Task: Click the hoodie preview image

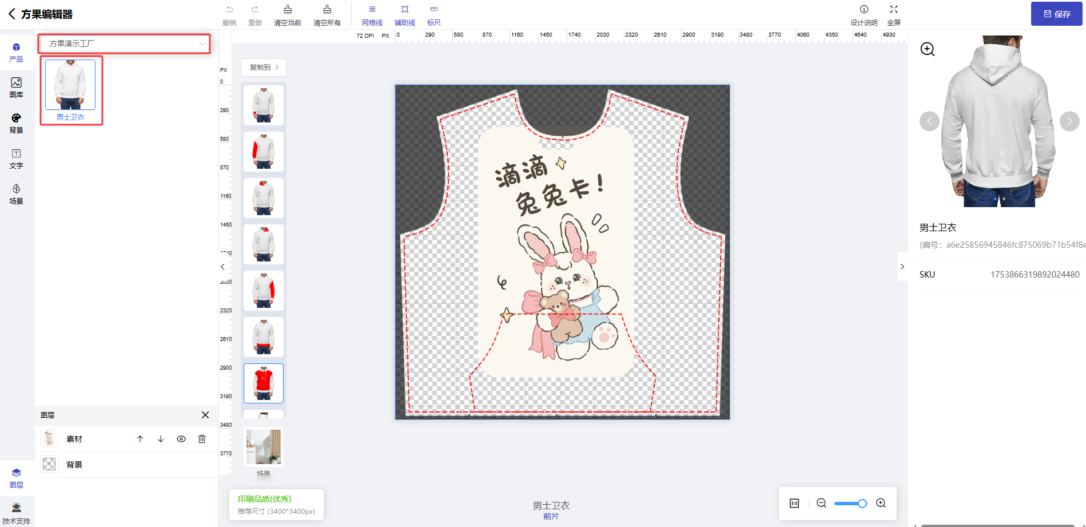Action: [999, 121]
